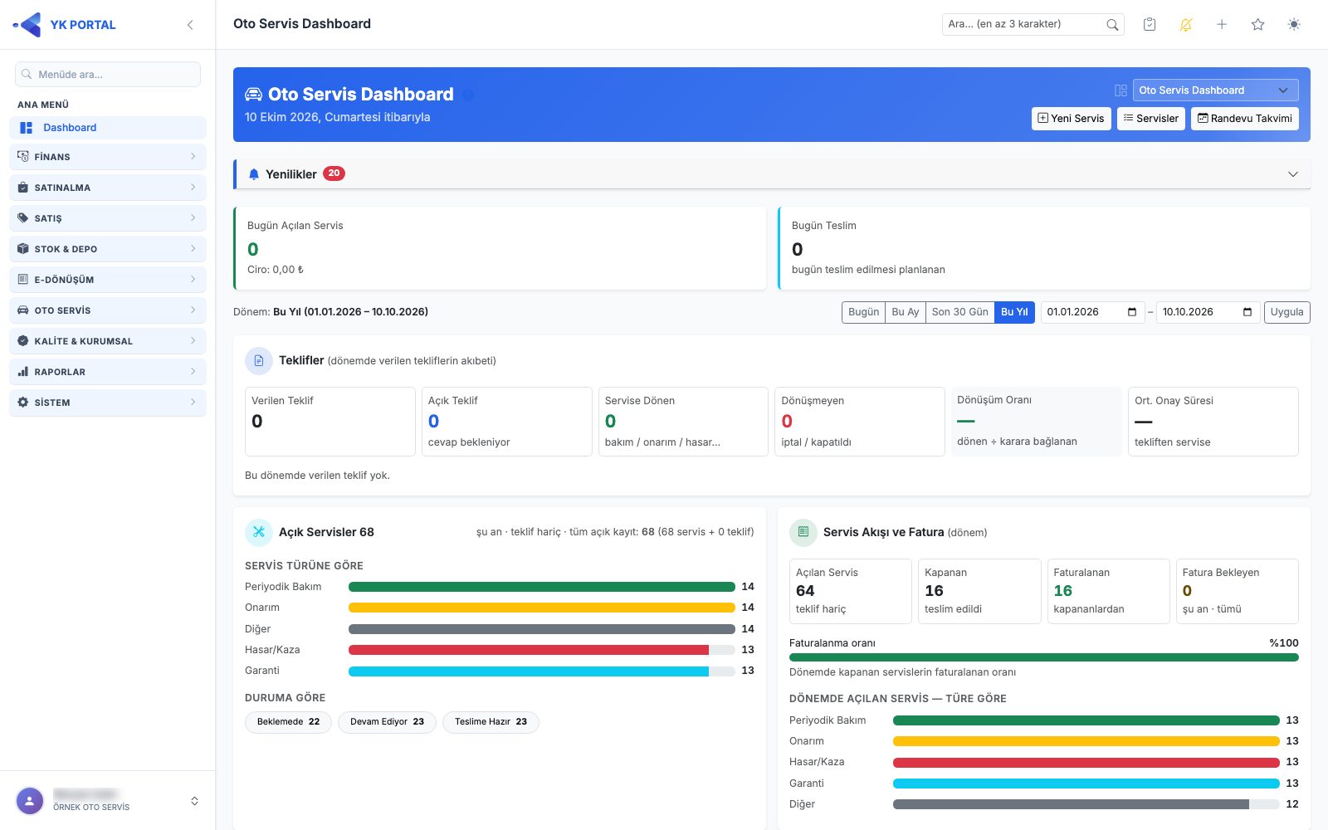Viewport: 1328px width, 830px height.
Task: Open the Randevu Takvimi button
Action: click(1244, 119)
